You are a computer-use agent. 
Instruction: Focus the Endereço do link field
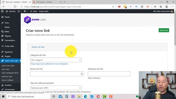pos(109,74)
